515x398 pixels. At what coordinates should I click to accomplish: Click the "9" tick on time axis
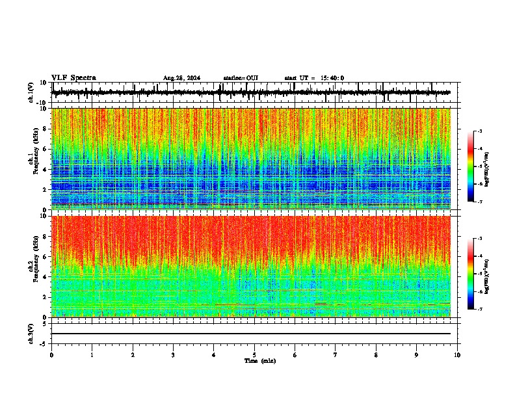(x=416, y=355)
